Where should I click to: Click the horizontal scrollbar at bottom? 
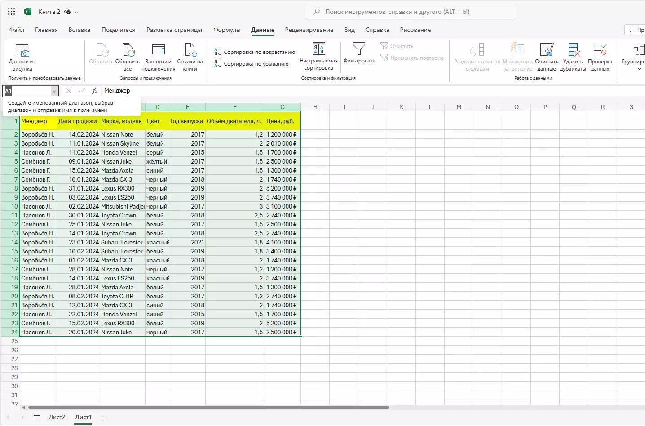[x=208, y=408]
